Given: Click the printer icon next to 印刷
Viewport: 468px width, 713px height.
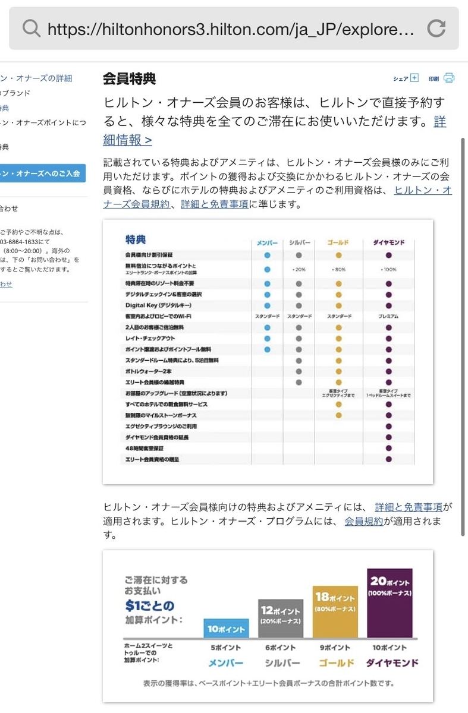Looking at the screenshot, I should click(x=449, y=78).
